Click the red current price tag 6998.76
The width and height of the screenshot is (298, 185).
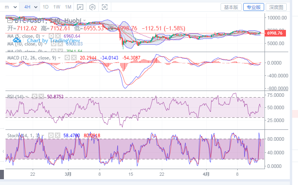click(275, 33)
